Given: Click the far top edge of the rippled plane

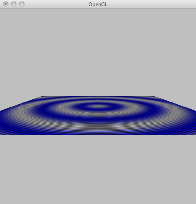Looking at the screenshot, I should pos(98,97).
